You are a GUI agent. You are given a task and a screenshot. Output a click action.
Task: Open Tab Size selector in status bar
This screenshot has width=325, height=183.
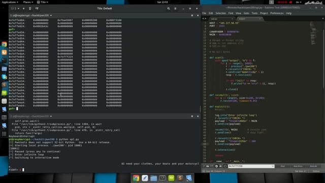300,171
